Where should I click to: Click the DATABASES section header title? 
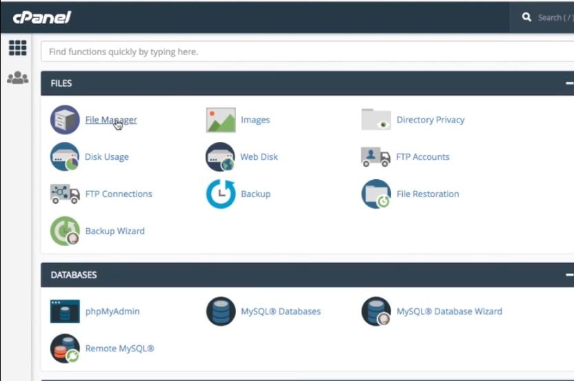74,275
